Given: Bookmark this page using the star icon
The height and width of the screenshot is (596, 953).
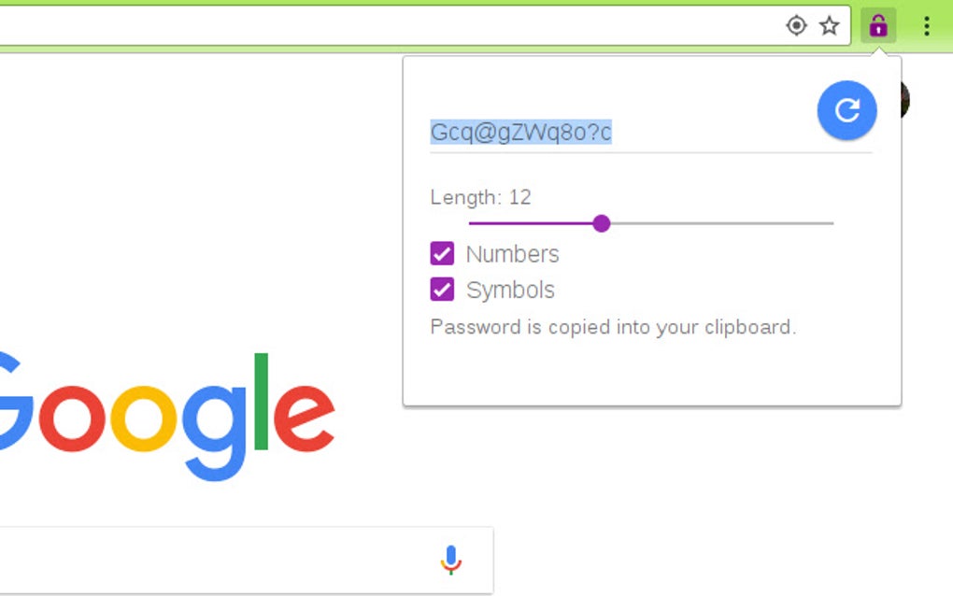Looking at the screenshot, I should point(830,25).
